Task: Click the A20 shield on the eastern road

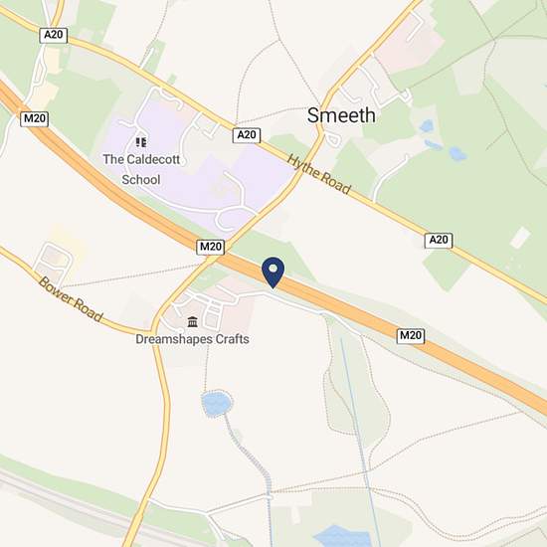Action: coord(439,240)
